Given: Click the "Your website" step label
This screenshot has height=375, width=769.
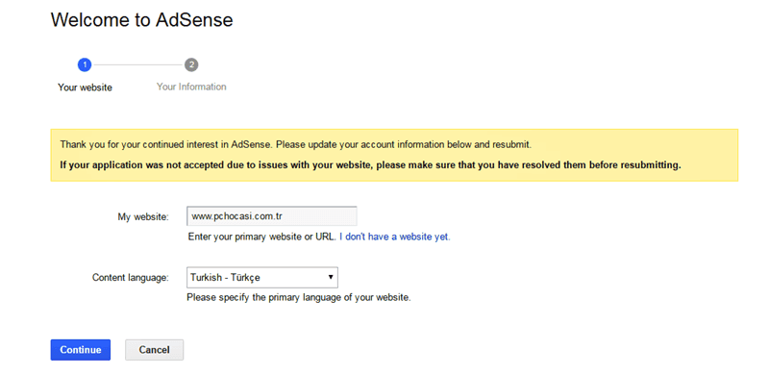Looking at the screenshot, I should click(85, 87).
